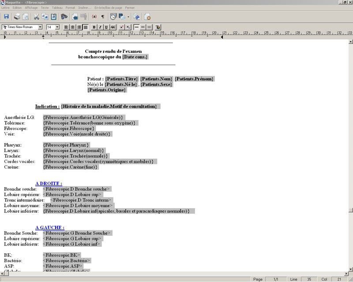Click the A DROITE : heading link
The width and height of the screenshot is (353, 282).
click(49, 183)
